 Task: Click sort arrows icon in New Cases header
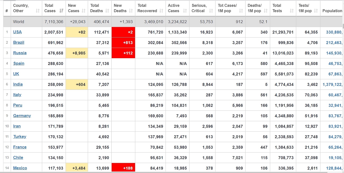click(x=84, y=11)
